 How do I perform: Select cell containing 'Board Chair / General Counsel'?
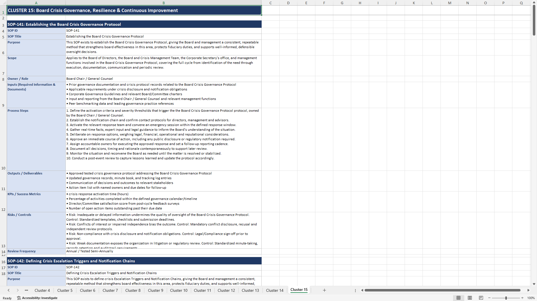[x=163, y=79]
